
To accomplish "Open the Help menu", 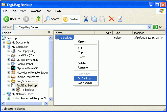I will [58, 11].
